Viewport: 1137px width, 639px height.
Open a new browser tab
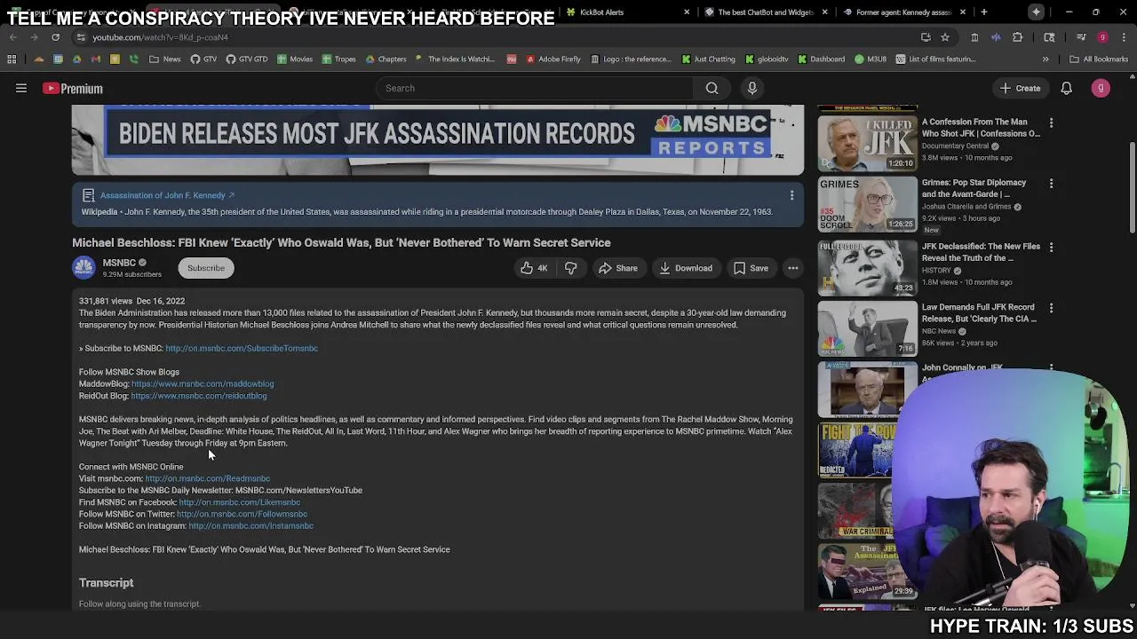983,12
